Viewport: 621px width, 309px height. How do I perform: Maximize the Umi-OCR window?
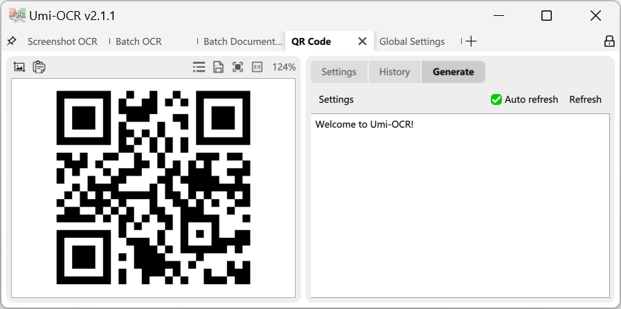pyautogui.click(x=546, y=16)
